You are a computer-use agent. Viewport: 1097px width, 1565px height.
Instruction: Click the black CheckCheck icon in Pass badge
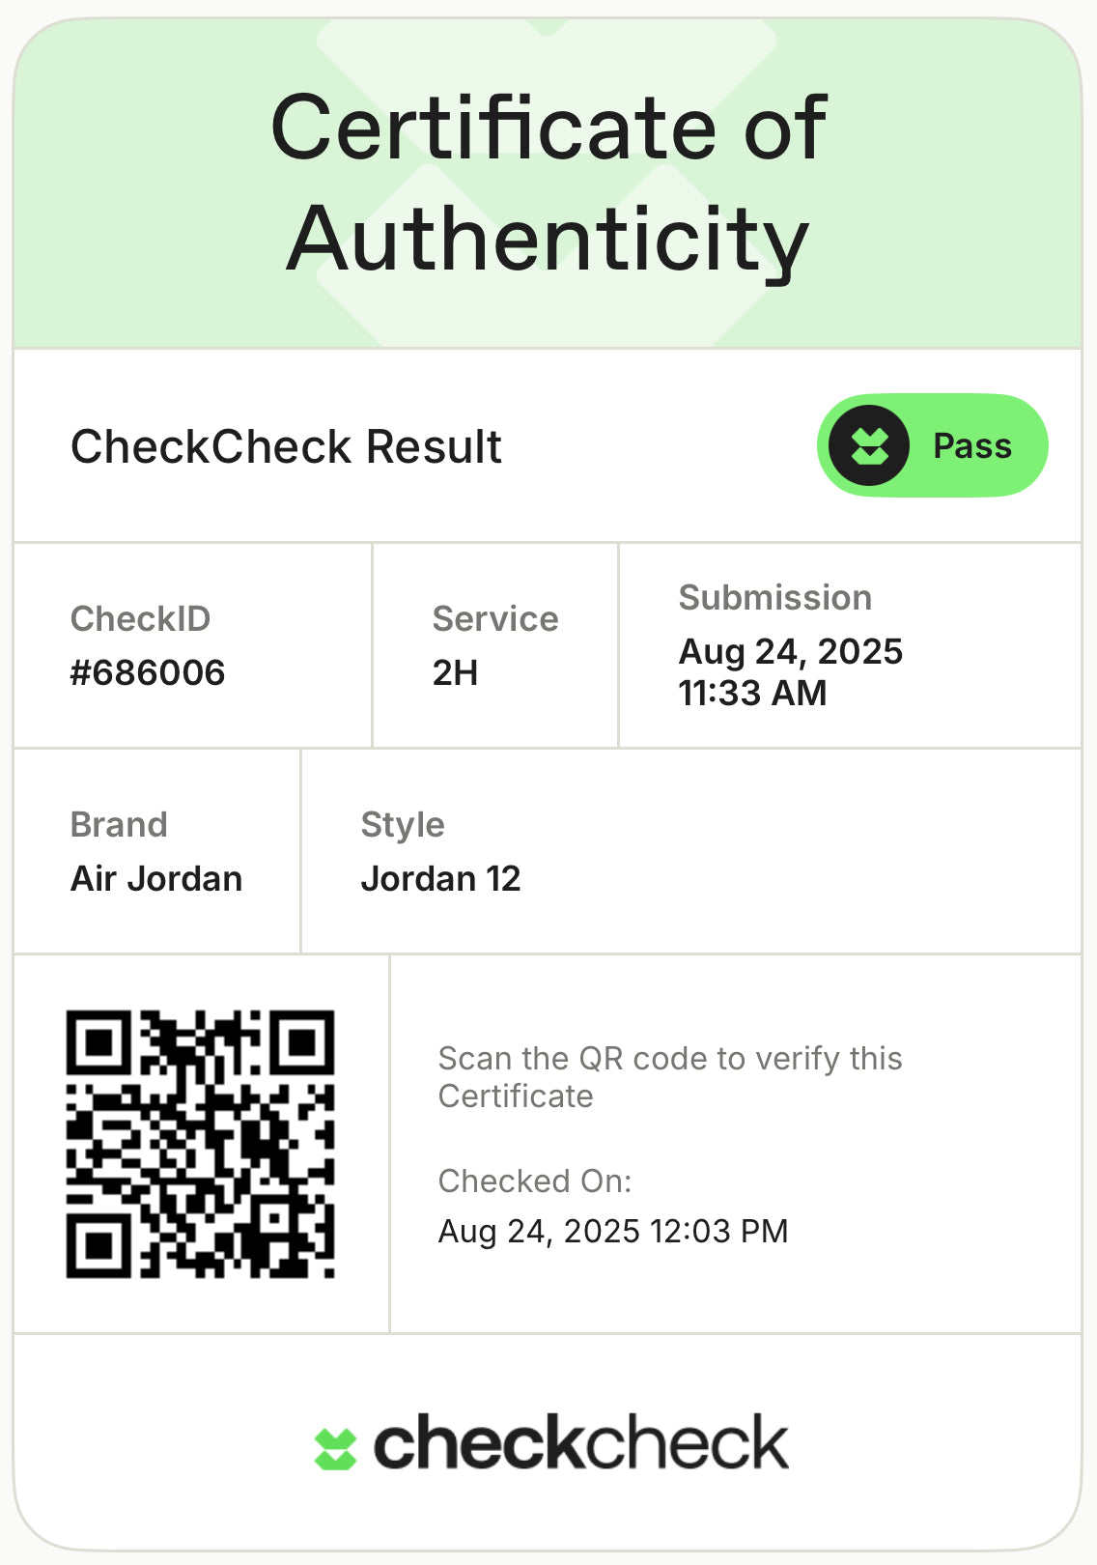point(869,446)
